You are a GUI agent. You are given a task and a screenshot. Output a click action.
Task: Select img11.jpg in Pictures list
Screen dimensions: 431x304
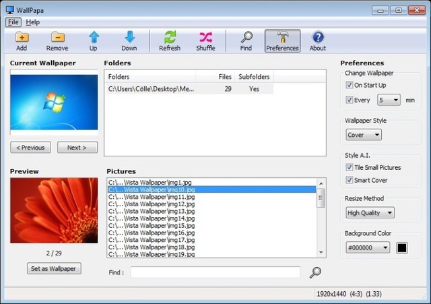[211, 197]
